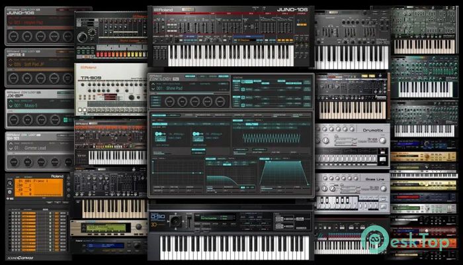Viewport: 463px width, 265px height.
Task: Toggle Partial 3 power button in ZENOLOGY
Action: (243, 97)
